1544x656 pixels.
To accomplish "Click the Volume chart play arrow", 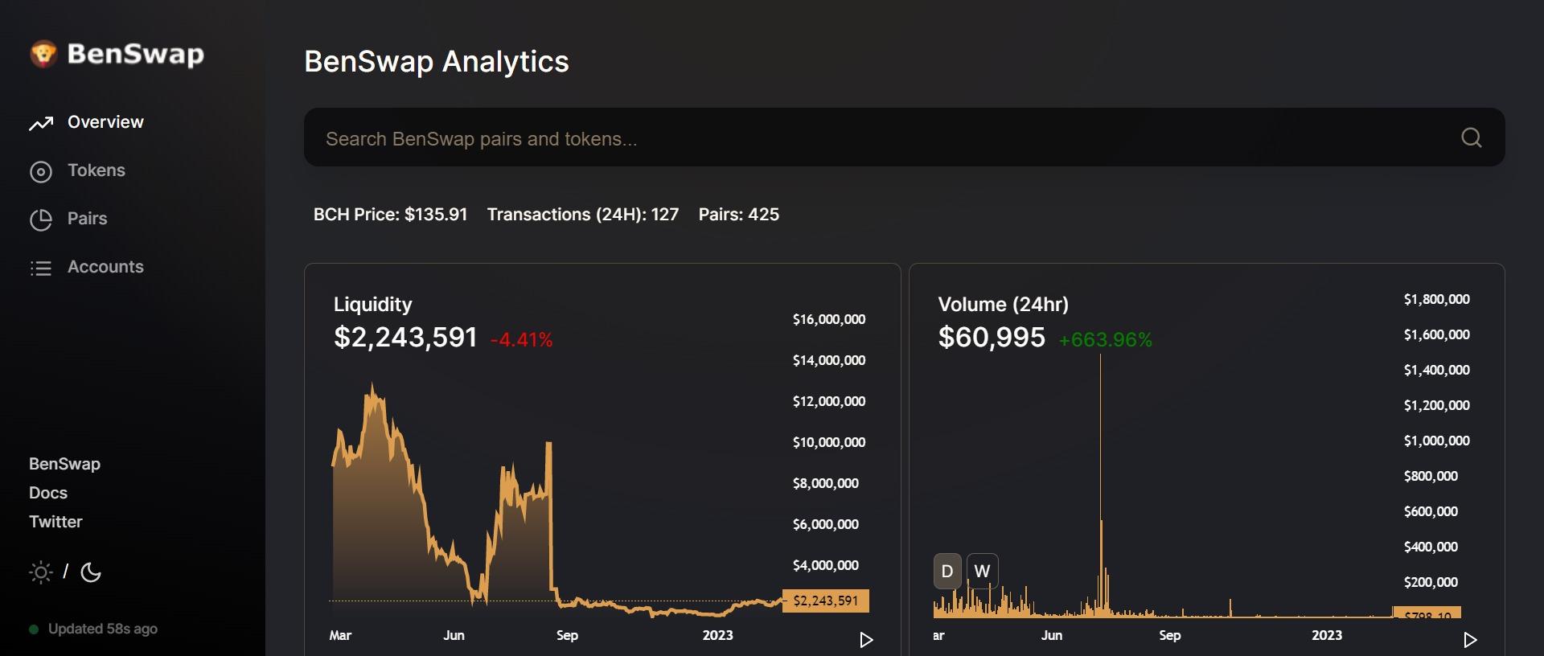I will pyautogui.click(x=1470, y=640).
